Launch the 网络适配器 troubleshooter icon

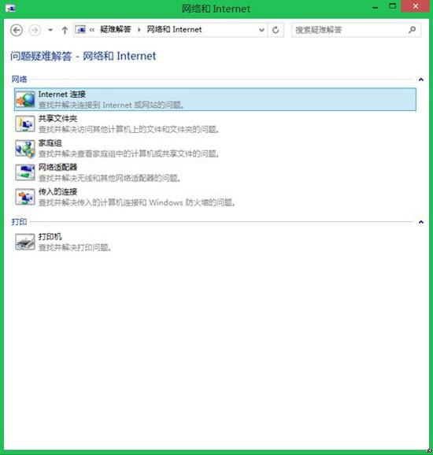25,172
